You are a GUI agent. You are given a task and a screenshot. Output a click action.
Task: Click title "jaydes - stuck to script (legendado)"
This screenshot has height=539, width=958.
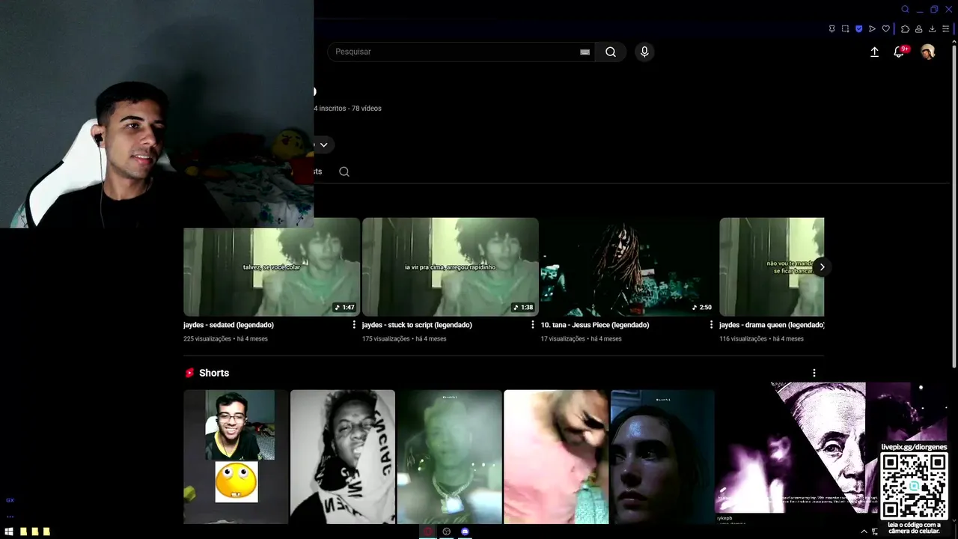417,325
